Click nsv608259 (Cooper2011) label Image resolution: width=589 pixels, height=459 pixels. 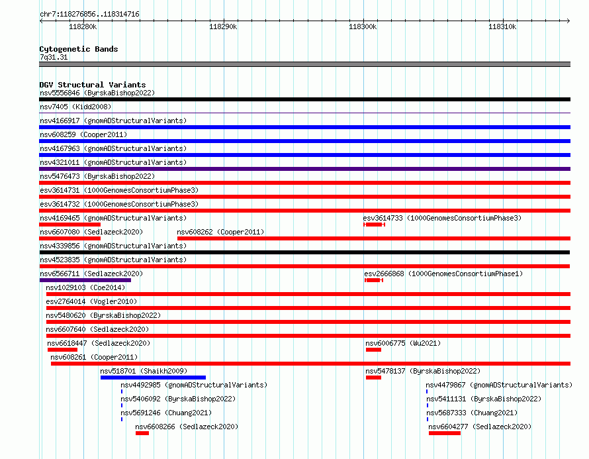coord(83,134)
